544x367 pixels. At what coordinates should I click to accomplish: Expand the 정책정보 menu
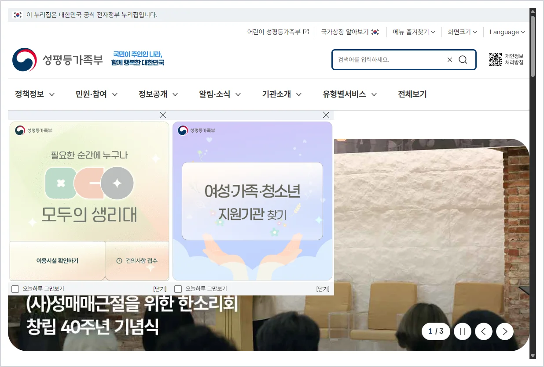(35, 94)
